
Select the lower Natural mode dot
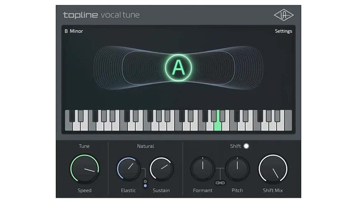(x=145, y=186)
